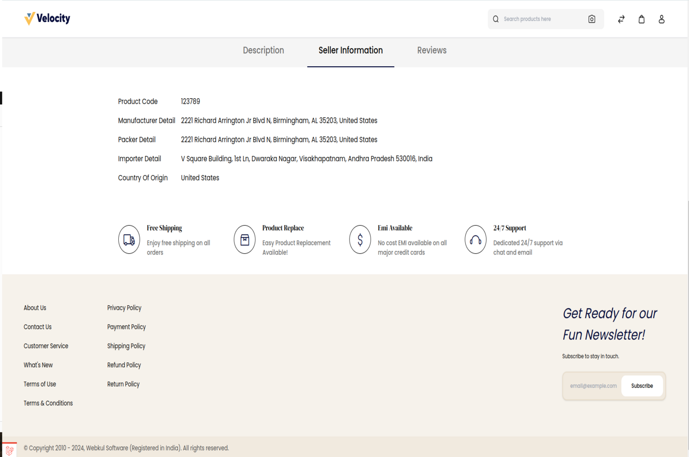Click the EMI Available dollar icon
The image size is (689, 457).
coord(360,239)
